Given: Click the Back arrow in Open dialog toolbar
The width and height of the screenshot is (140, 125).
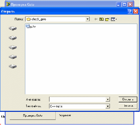Looking at the screenshot, I should [96, 19].
